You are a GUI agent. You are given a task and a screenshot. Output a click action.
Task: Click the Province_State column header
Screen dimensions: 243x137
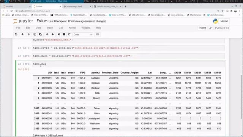click(110, 73)
